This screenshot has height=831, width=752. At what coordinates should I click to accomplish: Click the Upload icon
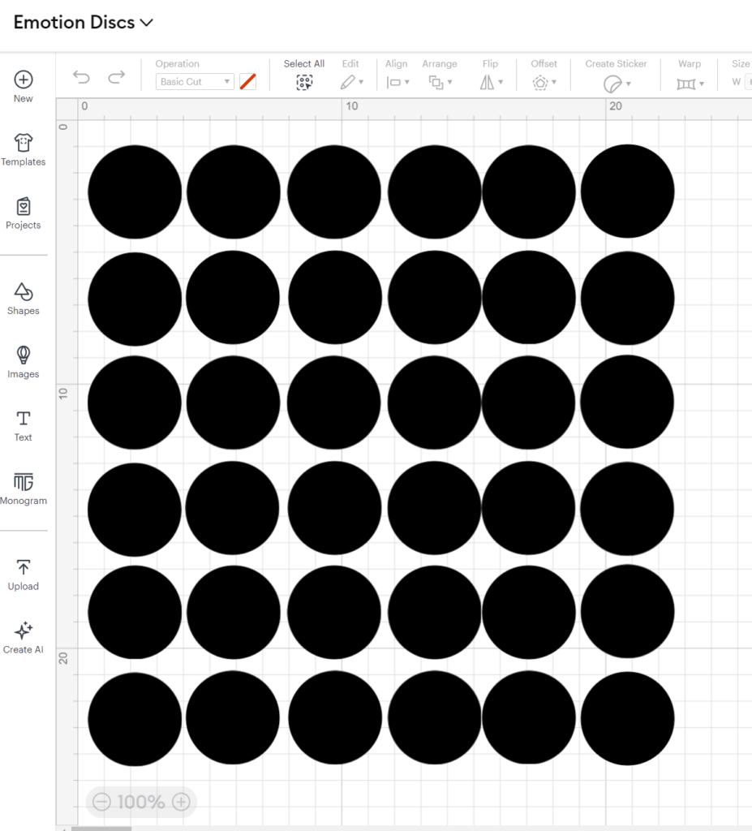pyautogui.click(x=24, y=567)
